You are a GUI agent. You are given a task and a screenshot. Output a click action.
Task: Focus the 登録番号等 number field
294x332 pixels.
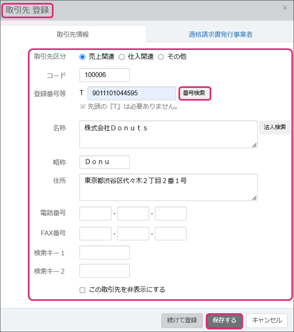(131, 93)
